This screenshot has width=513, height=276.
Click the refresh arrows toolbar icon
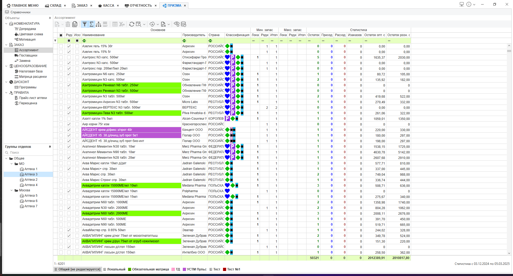132,24
